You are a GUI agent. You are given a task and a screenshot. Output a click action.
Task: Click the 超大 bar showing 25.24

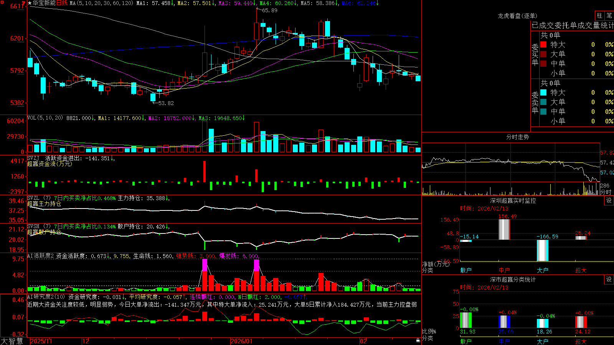581,238
